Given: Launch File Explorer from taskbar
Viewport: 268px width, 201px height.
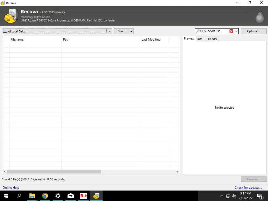Looking at the screenshot, I should pyautogui.click(x=32, y=196).
